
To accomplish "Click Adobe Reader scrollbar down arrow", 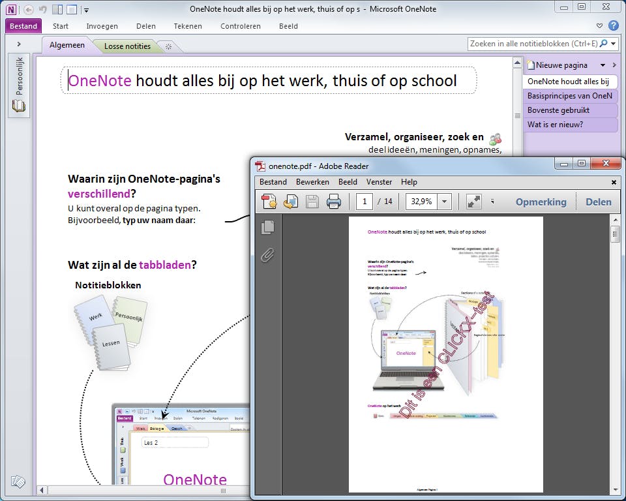I will (615, 489).
